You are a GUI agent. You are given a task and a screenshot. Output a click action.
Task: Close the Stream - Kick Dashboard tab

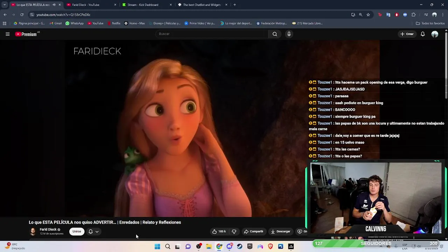171,5
